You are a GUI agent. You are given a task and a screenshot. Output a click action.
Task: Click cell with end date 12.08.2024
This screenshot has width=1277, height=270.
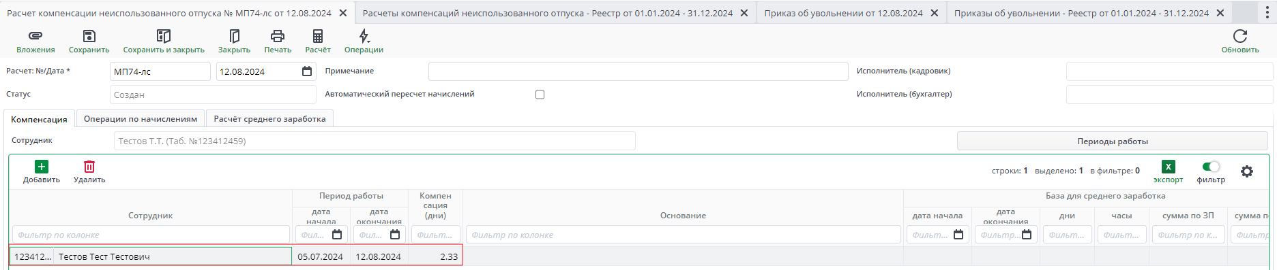coord(379,256)
